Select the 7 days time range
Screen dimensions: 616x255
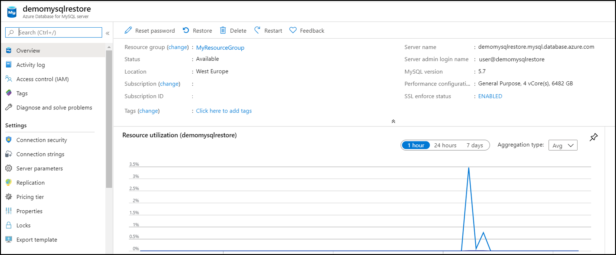pyautogui.click(x=475, y=145)
